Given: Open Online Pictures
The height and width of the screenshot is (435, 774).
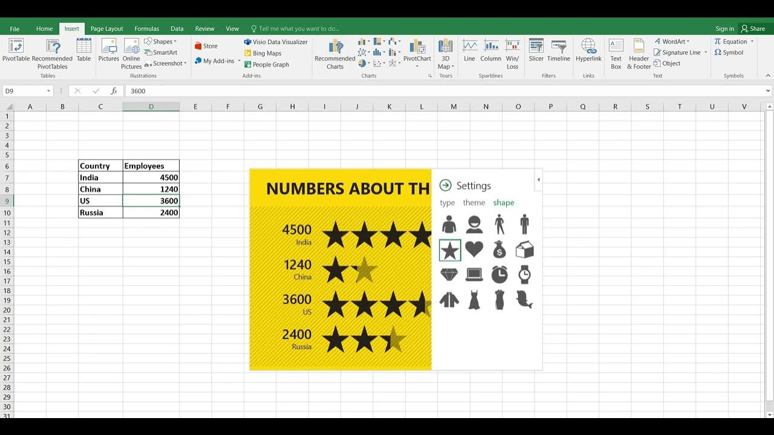Looking at the screenshot, I should (131, 54).
